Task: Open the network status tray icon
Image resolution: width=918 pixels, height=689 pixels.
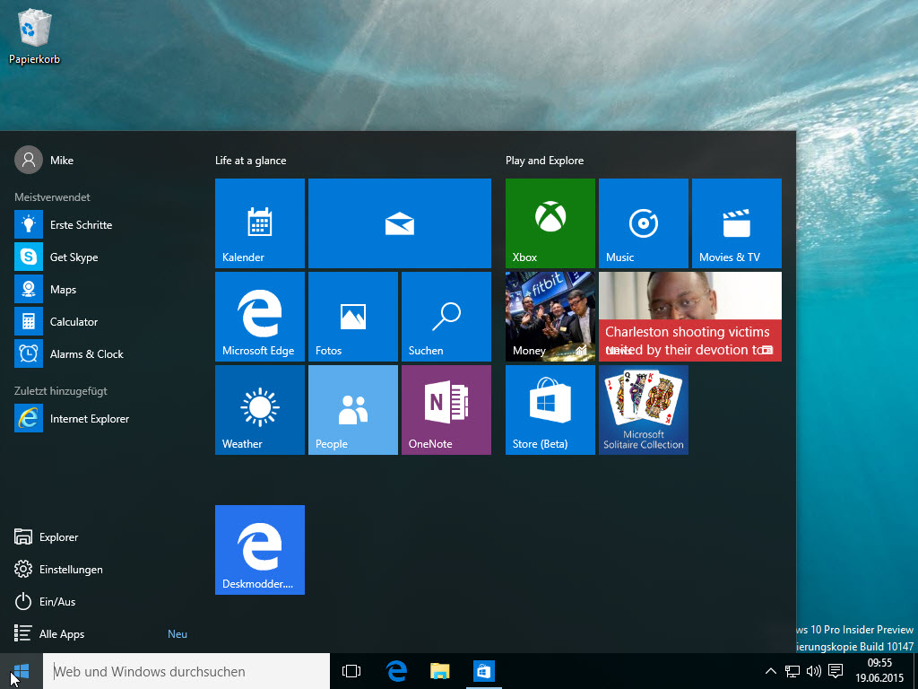Action: [792, 671]
